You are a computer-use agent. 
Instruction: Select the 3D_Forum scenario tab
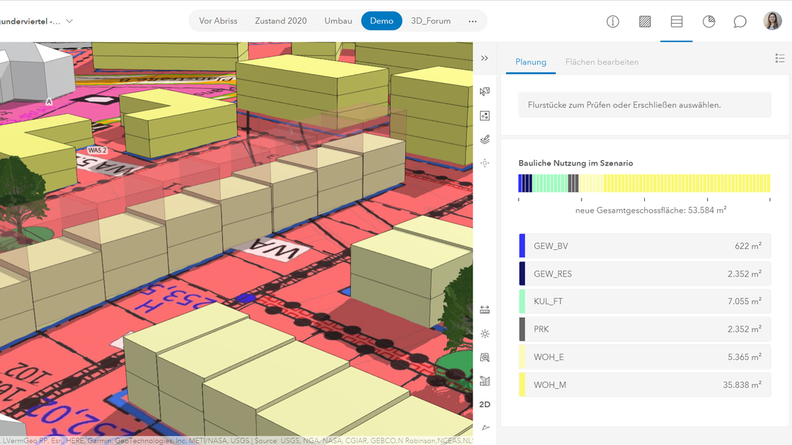(x=431, y=21)
